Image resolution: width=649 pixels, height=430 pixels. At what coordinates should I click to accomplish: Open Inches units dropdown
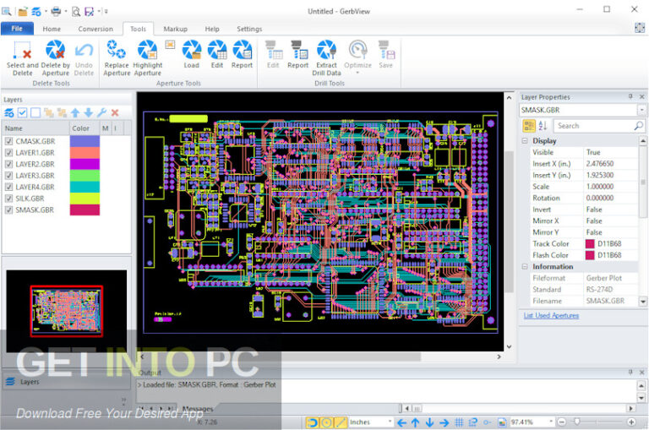click(390, 422)
